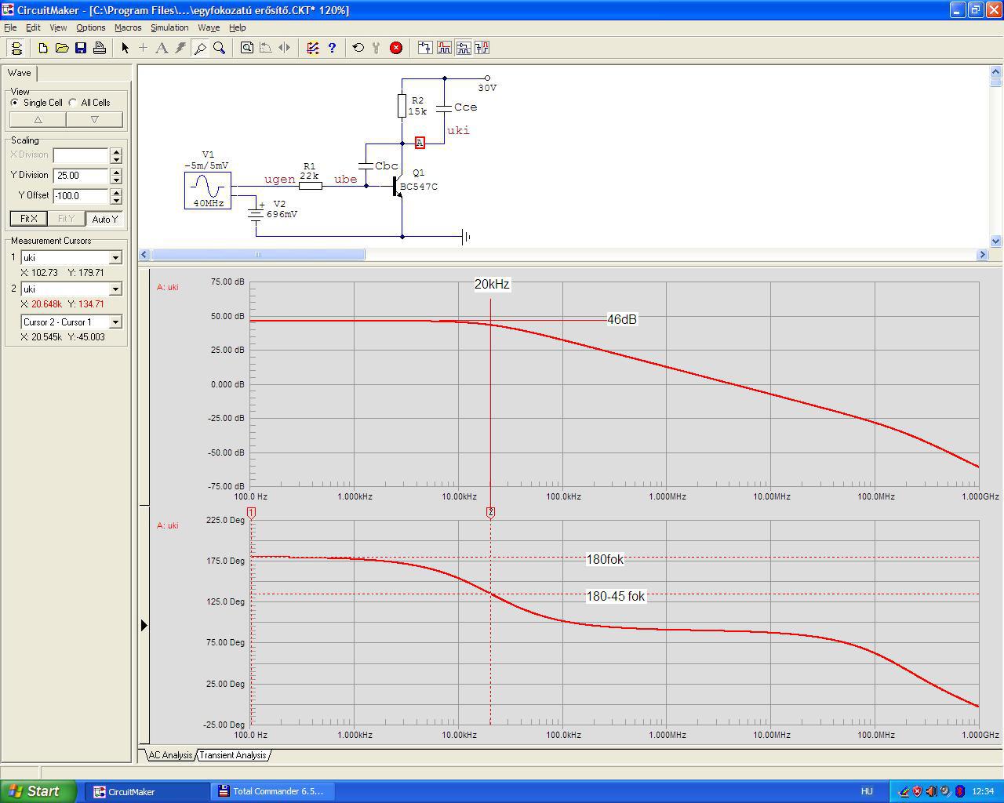Switch to Total Commander in taskbar
Image resolution: width=1004 pixels, height=803 pixels.
point(271,791)
